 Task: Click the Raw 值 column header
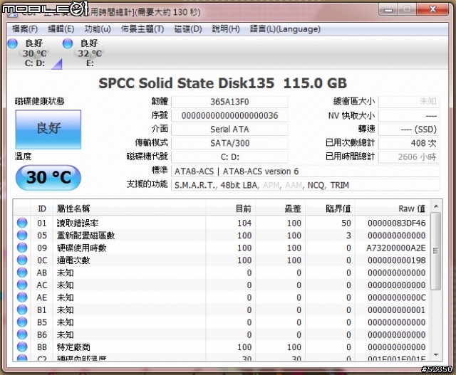(x=393, y=208)
